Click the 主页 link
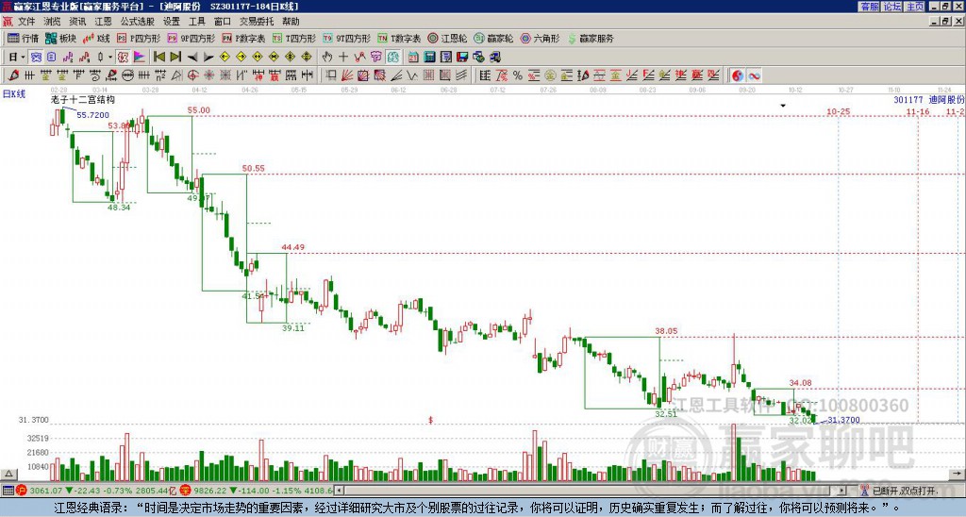966x517 pixels. (914, 7)
